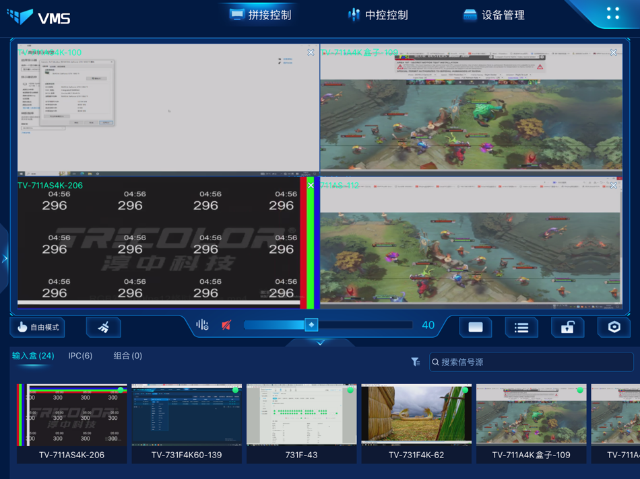Select the 组合 (0) tab
This screenshot has height=479, width=640.
click(128, 356)
